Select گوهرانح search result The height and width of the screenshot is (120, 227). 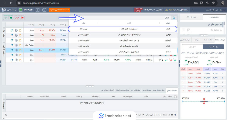pyautogui.click(x=123, y=40)
